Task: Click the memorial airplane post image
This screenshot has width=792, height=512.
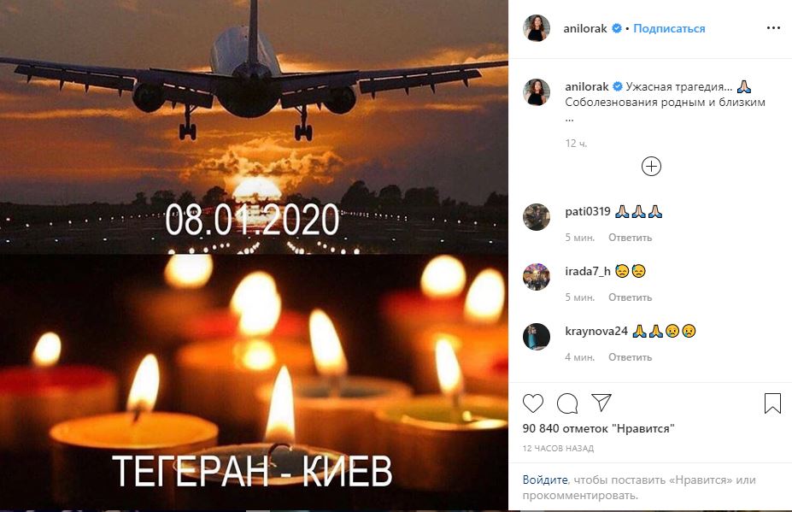Action: (x=254, y=256)
